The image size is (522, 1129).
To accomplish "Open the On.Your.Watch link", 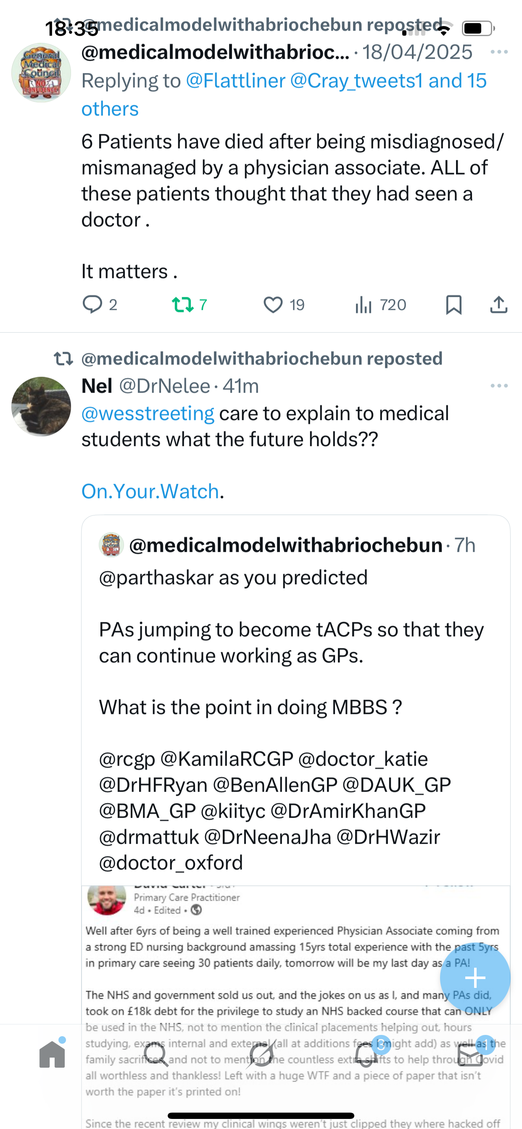I will coord(150,491).
